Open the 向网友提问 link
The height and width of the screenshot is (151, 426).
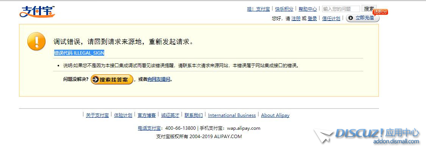point(159,79)
